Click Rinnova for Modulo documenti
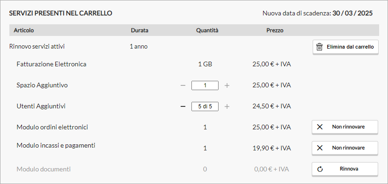Image resolution: width=388 pixels, height=184 pixels. 344,169
